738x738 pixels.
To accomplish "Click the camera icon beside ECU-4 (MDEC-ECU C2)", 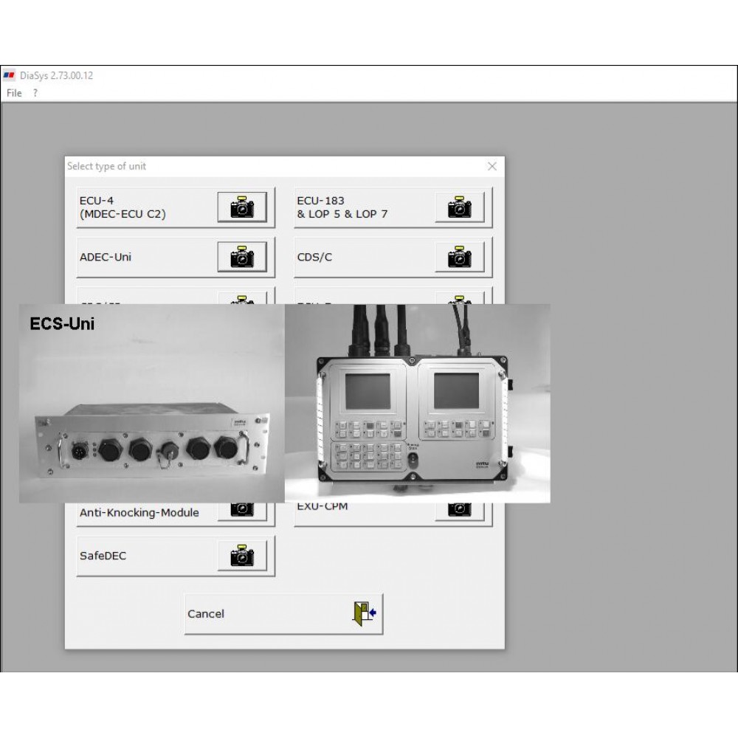I will point(243,207).
